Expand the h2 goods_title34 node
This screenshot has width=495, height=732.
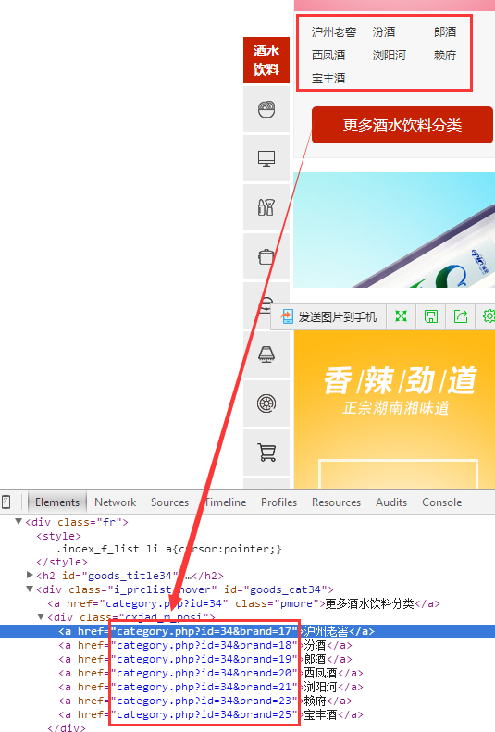click(x=30, y=575)
